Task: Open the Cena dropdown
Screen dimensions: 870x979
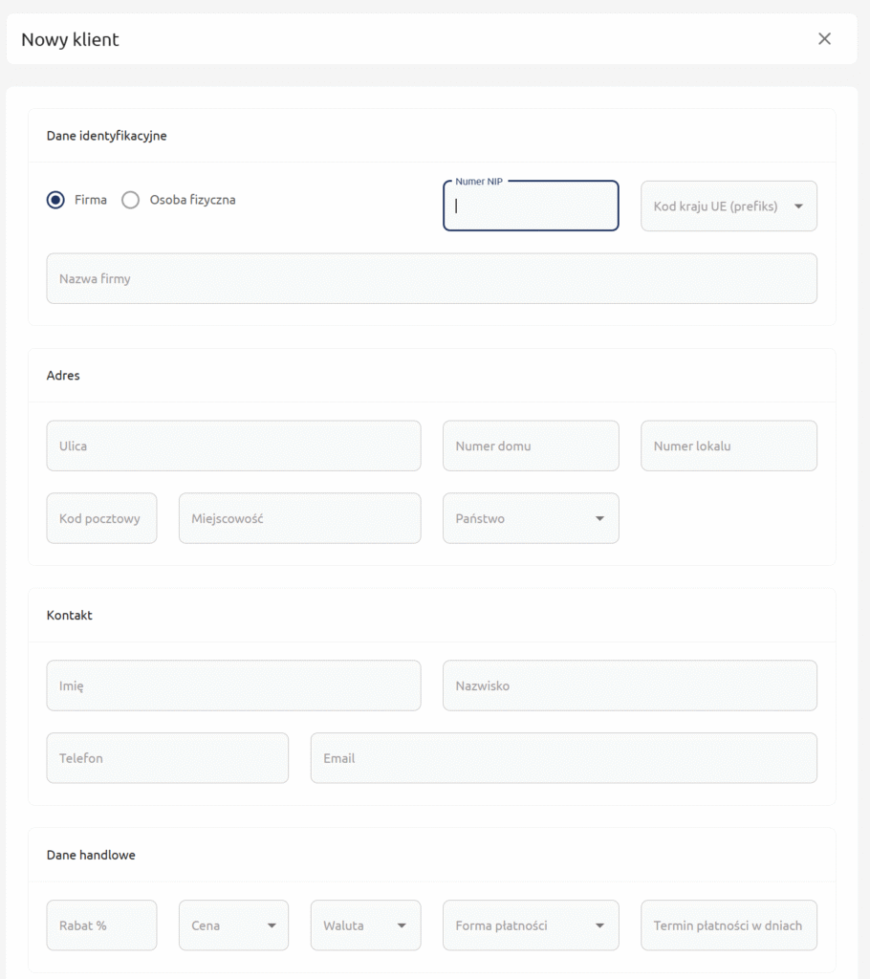Action: point(233,925)
